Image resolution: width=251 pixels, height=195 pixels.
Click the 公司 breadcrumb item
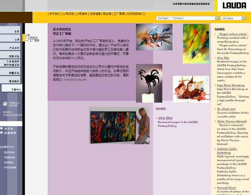click(28, 35)
